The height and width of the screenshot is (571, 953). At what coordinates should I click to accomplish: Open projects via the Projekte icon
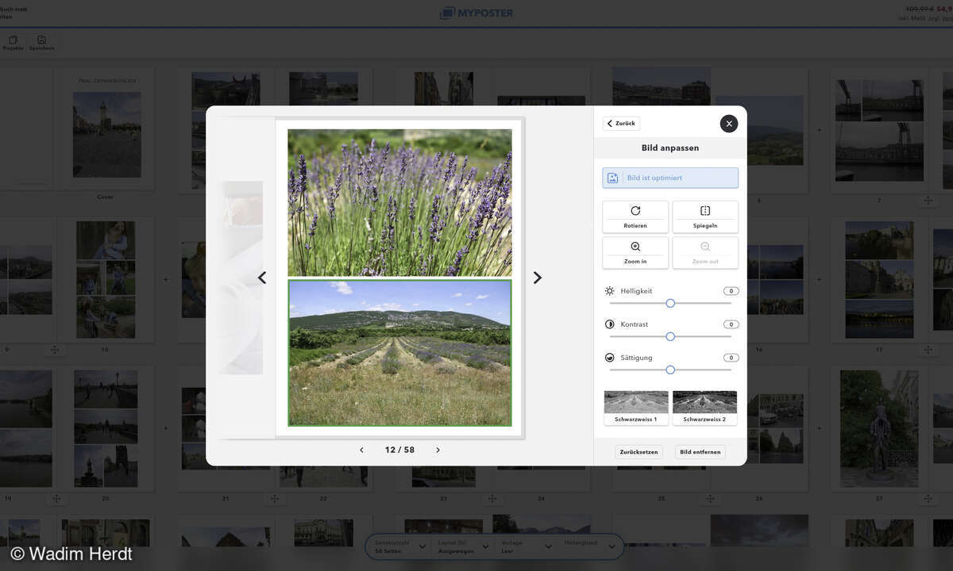point(13,40)
